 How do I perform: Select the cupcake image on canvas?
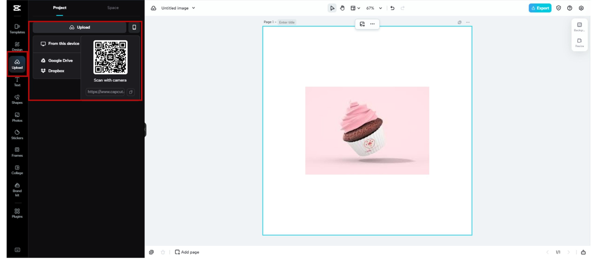point(367,130)
